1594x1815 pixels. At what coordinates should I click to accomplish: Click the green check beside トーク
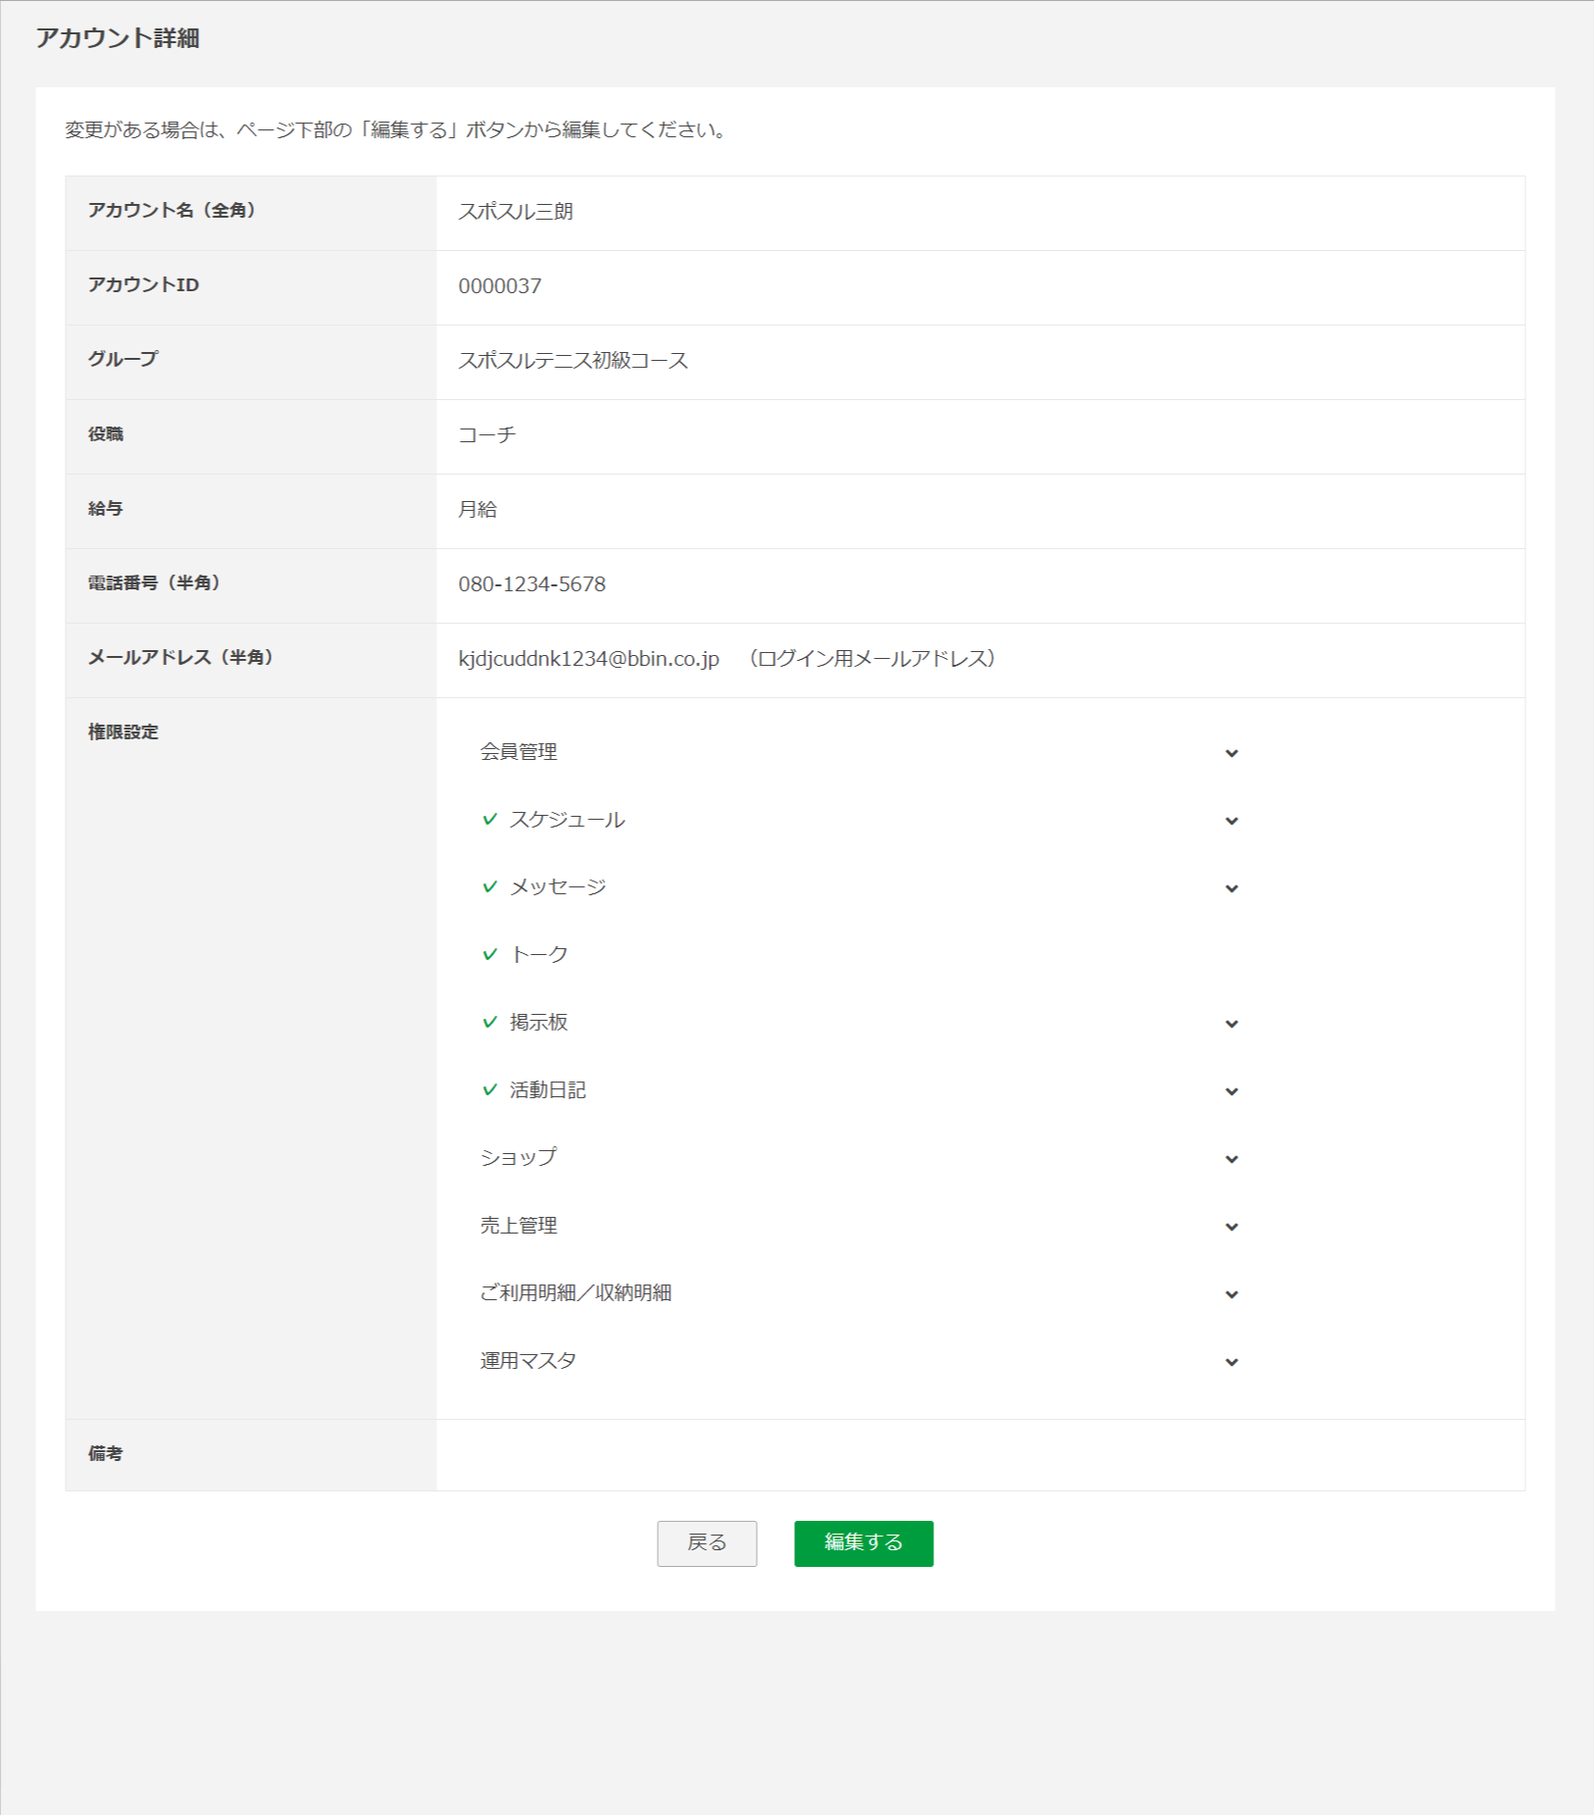pyautogui.click(x=489, y=954)
